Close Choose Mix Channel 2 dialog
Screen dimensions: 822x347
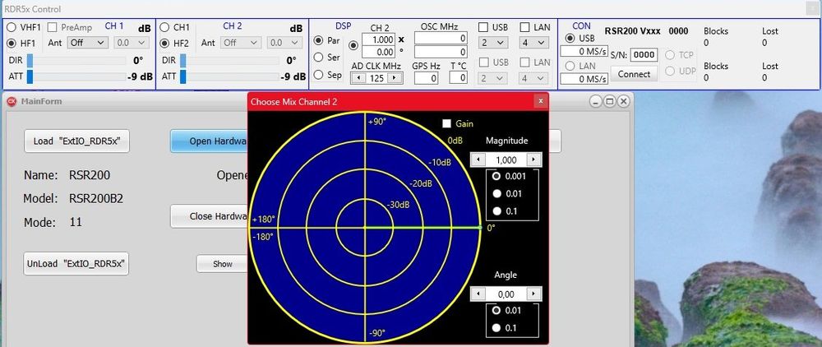pyautogui.click(x=541, y=102)
